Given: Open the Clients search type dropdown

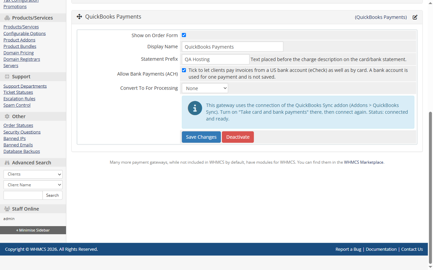Looking at the screenshot, I should (x=33, y=174).
